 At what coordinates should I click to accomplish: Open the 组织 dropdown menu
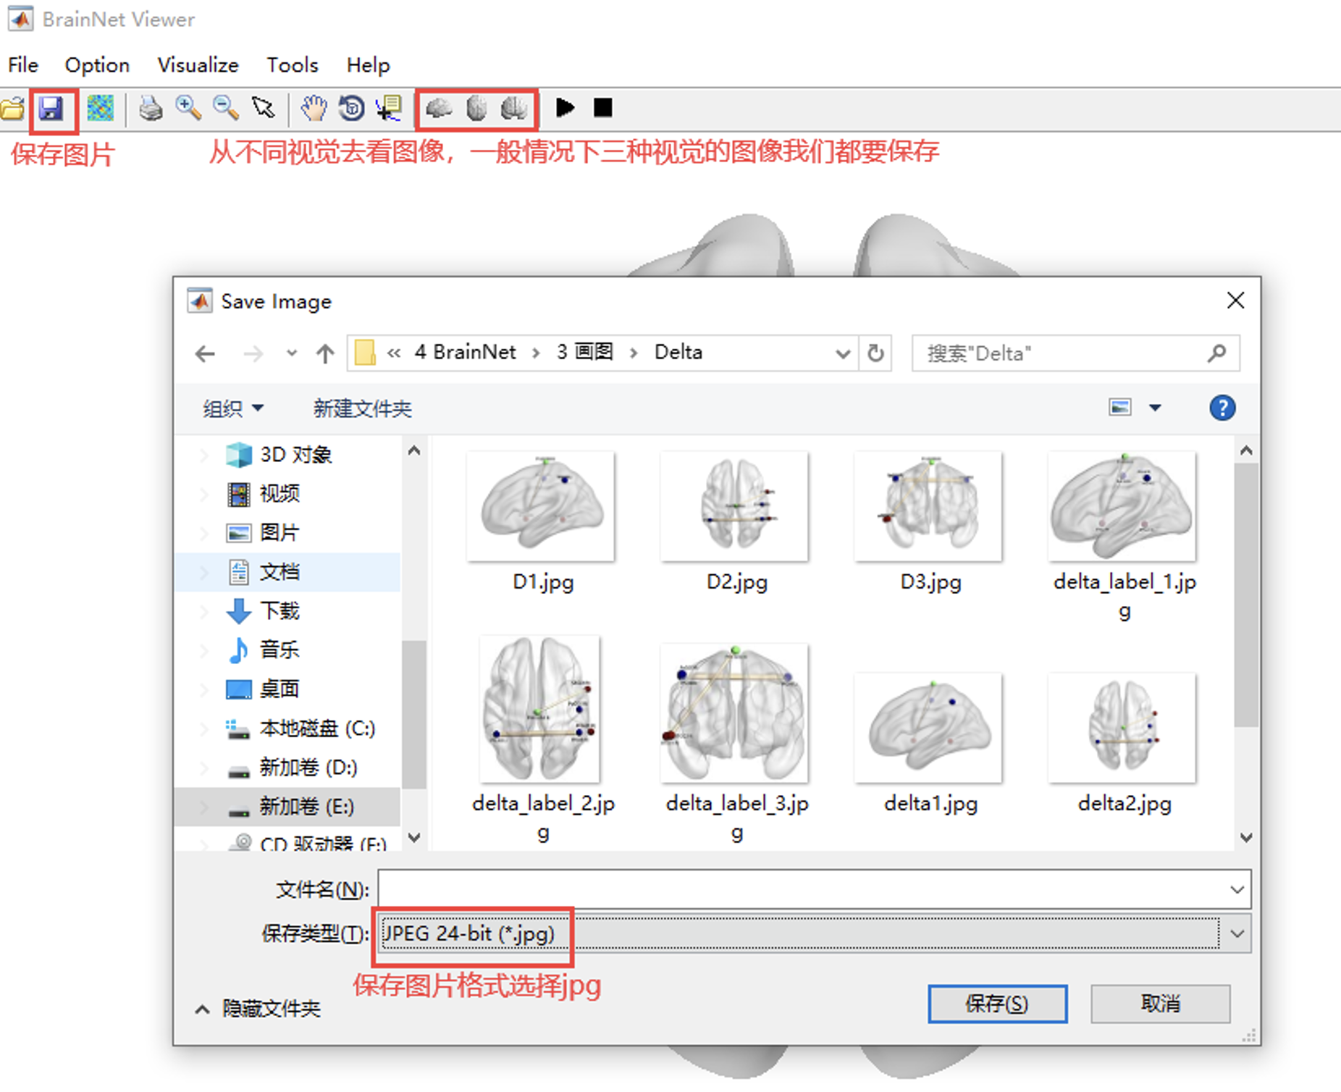[x=233, y=408]
